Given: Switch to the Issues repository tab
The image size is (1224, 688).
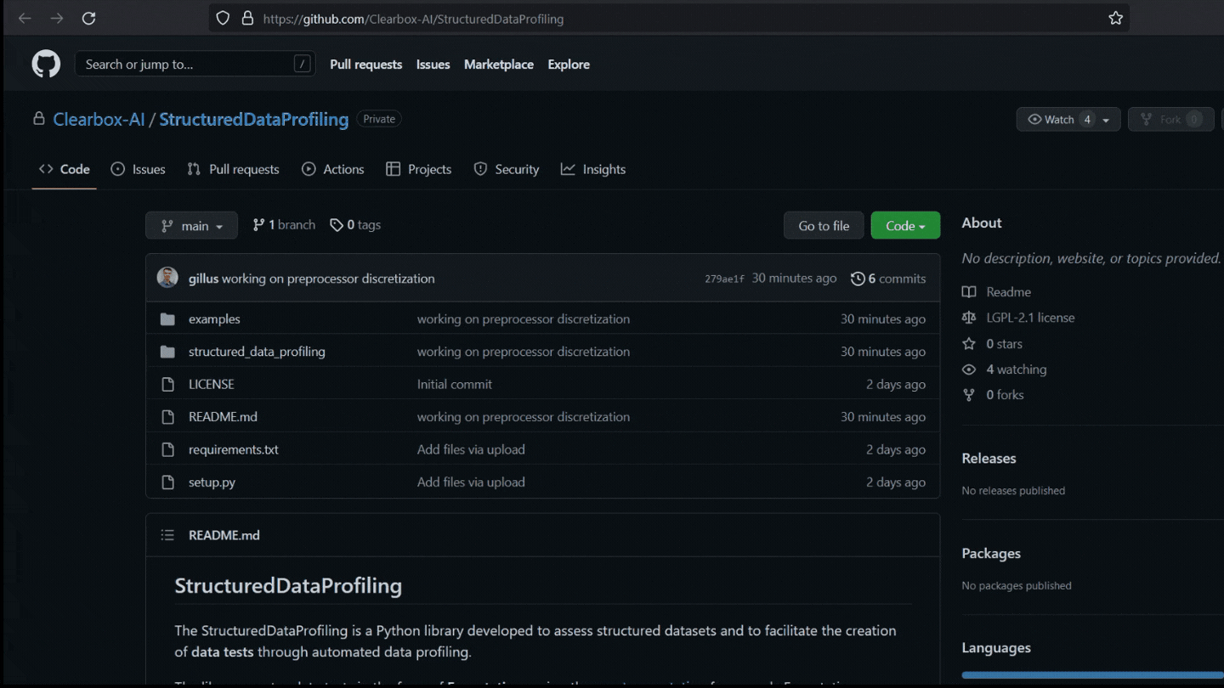Looking at the screenshot, I should pos(138,169).
